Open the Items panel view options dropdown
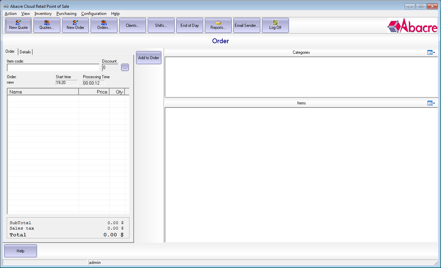Image resolution: width=441 pixels, height=268 pixels. [x=431, y=103]
